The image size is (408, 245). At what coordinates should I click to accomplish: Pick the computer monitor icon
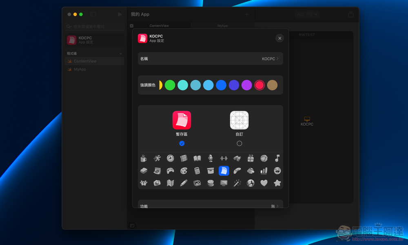[x=224, y=183]
